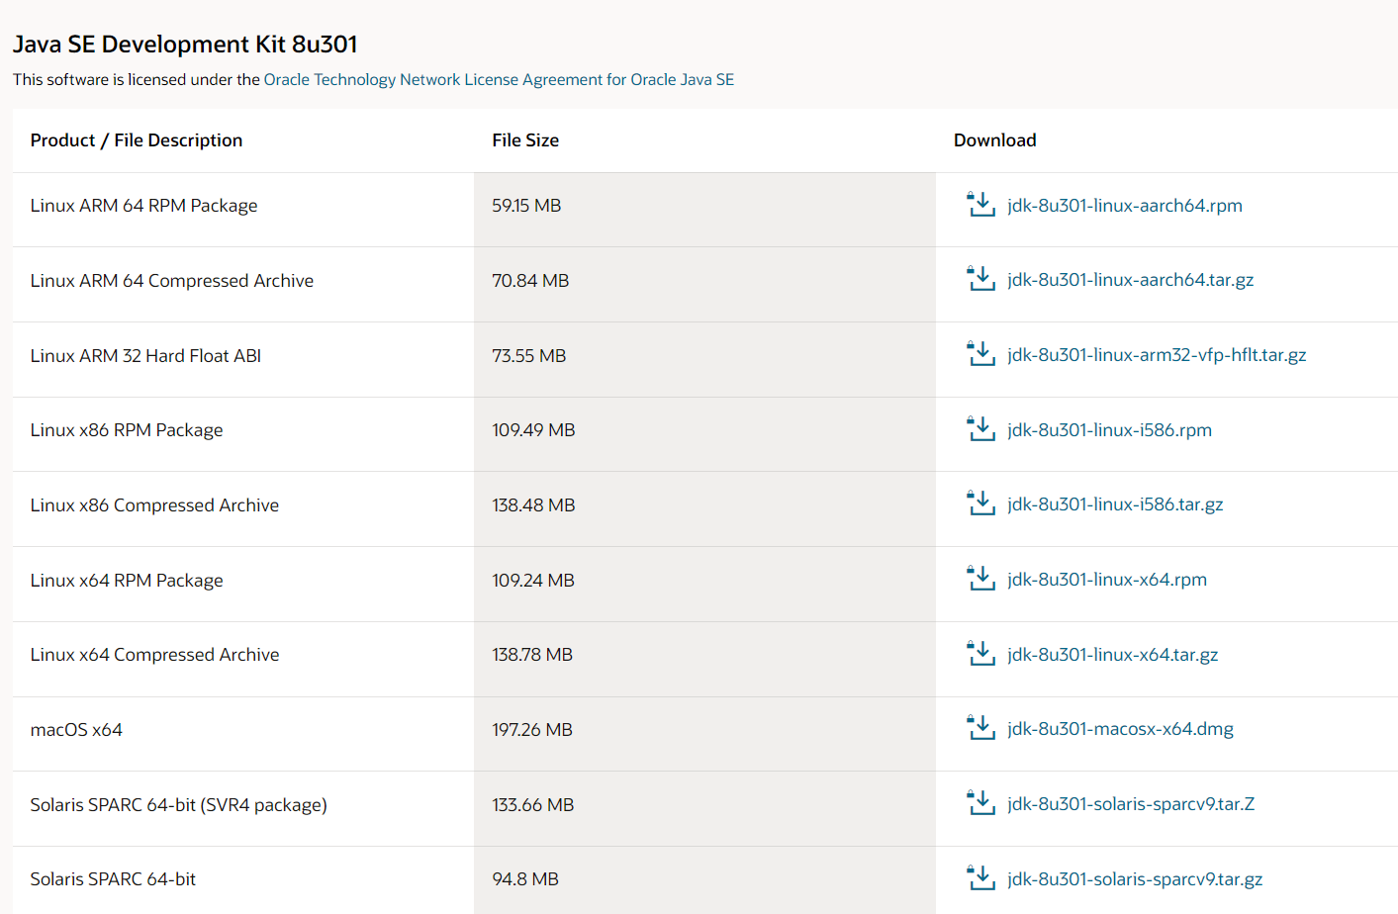Select 'Linux x86 RPM Package' text
This screenshot has width=1398, height=914.
127,430
